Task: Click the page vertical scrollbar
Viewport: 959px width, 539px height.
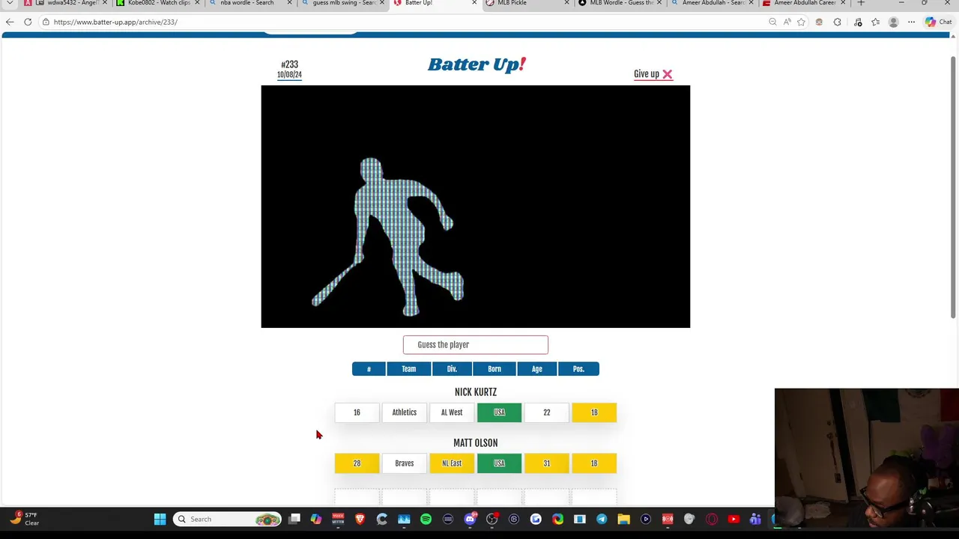Action: click(x=953, y=187)
